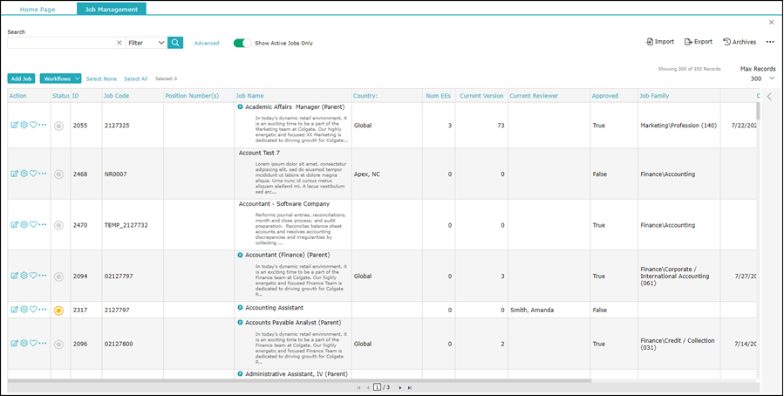Select status radio for job 2468
This screenshot has width=784, height=396.
tap(59, 174)
